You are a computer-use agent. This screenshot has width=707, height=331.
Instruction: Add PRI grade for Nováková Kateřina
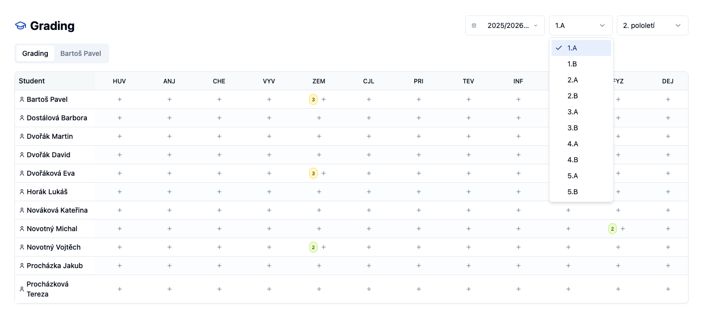click(419, 210)
